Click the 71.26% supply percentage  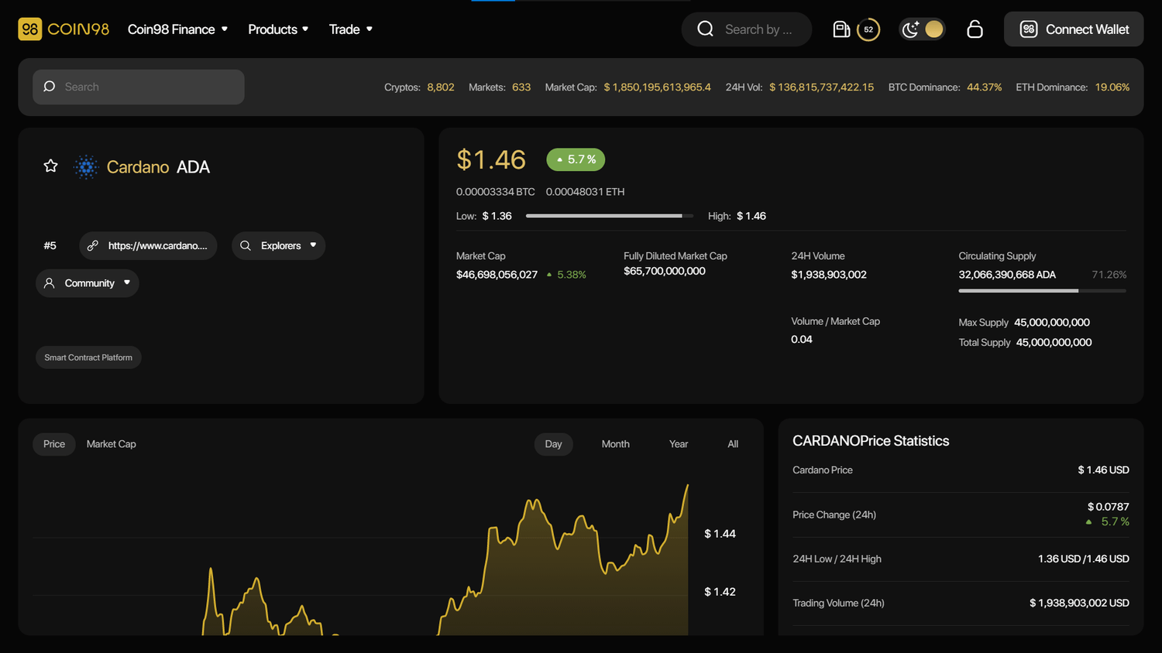[1109, 275]
